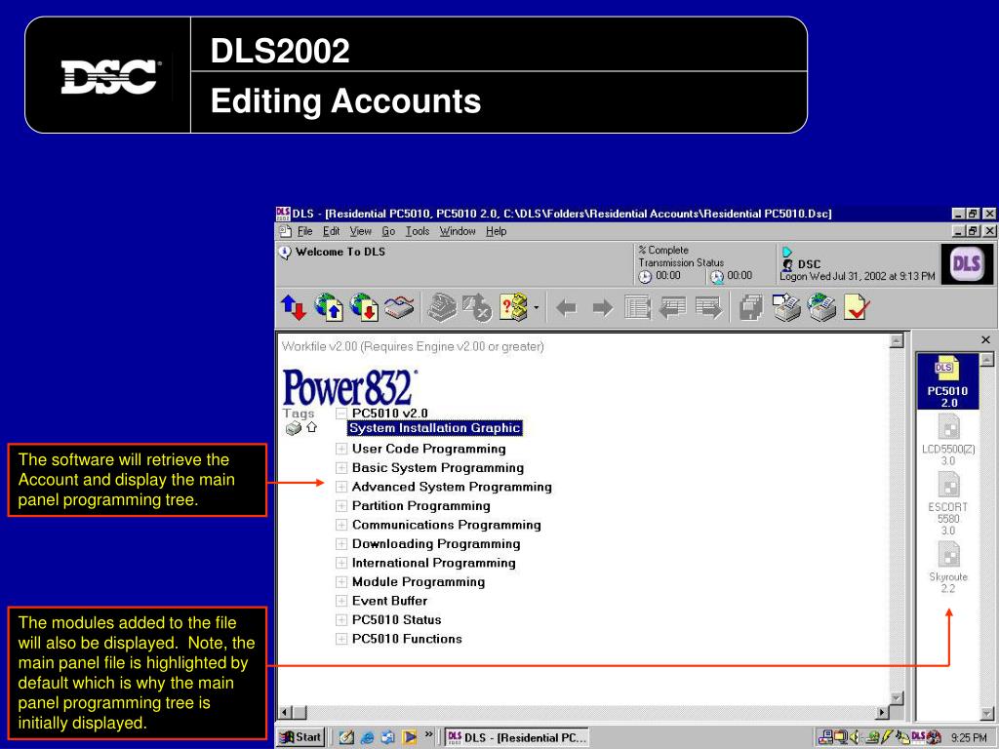Expand Advanced System Programming node
The height and width of the screenshot is (749, 999).
coord(341,488)
